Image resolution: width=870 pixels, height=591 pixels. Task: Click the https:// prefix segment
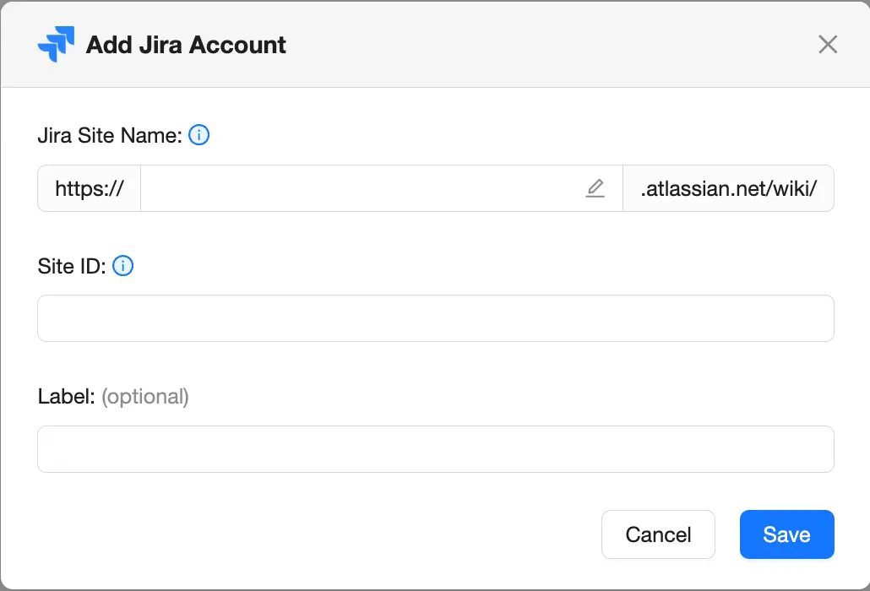[x=88, y=188]
